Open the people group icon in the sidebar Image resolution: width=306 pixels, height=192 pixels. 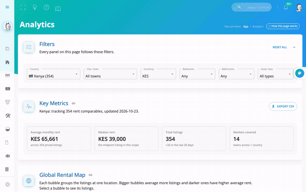click(7, 156)
